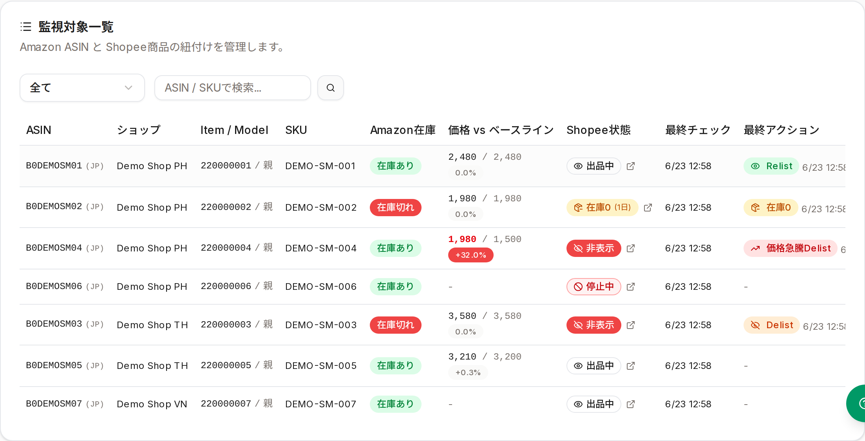865x441 pixels.
Task: Open the 全て filter dropdown
Action: click(x=82, y=88)
